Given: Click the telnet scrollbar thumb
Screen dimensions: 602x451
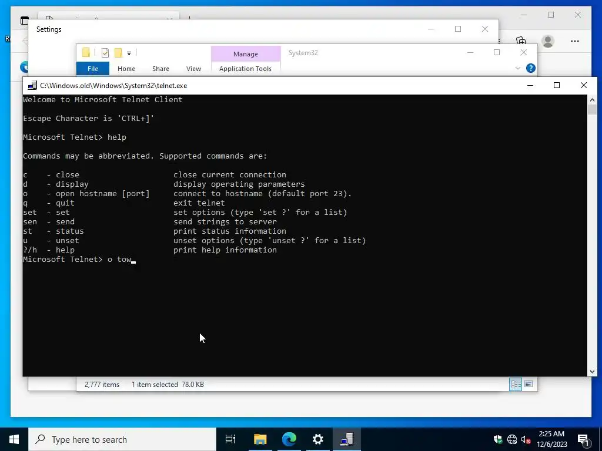Looking at the screenshot, I should (x=592, y=109).
